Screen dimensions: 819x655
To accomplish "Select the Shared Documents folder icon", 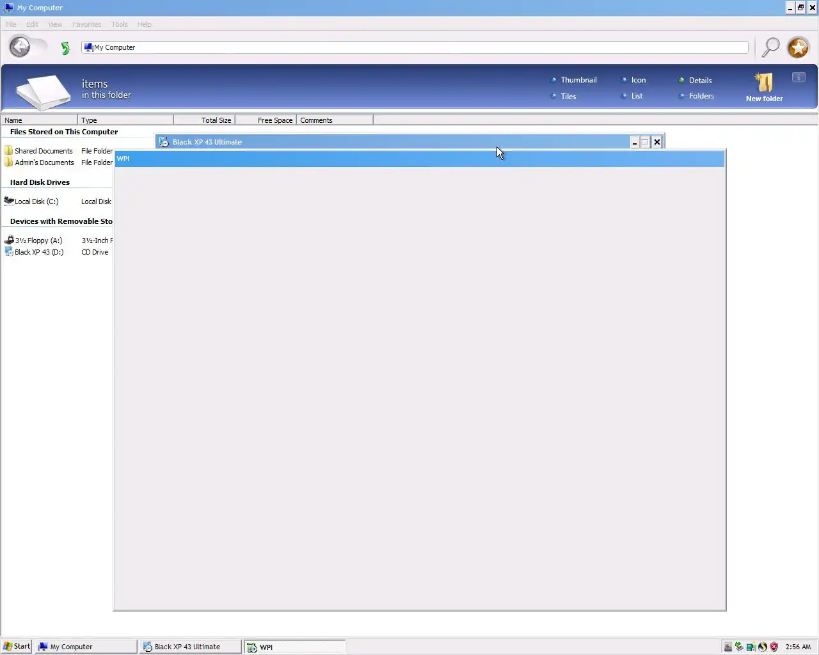I will pyautogui.click(x=8, y=151).
